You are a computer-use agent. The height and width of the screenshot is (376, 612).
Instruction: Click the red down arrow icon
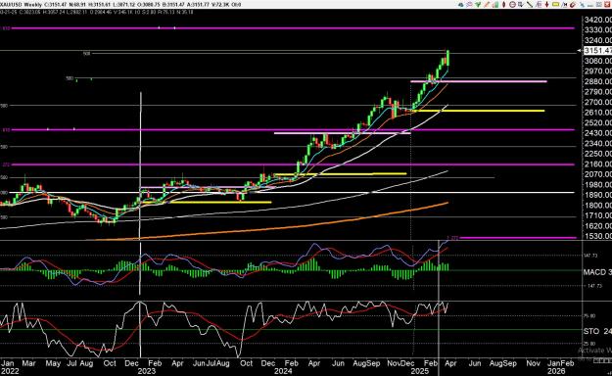coord(546,5)
